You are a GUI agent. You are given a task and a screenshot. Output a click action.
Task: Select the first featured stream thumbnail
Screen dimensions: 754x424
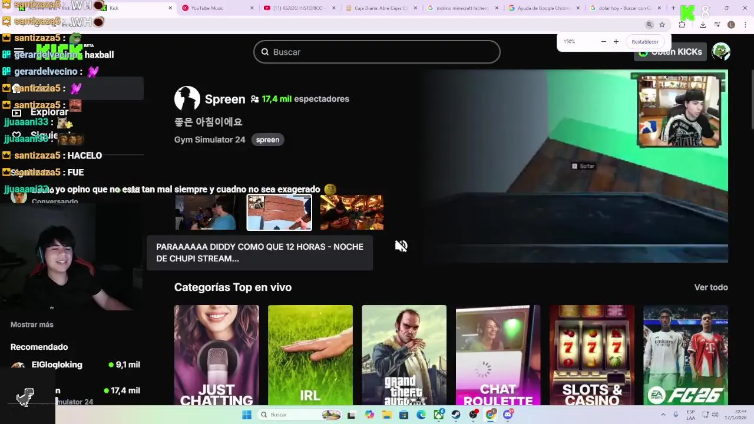click(207, 212)
